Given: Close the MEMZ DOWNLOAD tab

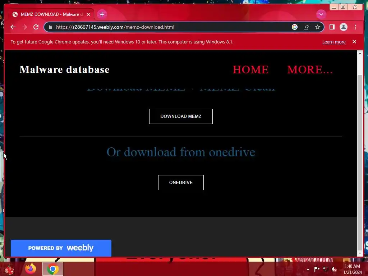Looking at the screenshot, I should click(x=88, y=14).
